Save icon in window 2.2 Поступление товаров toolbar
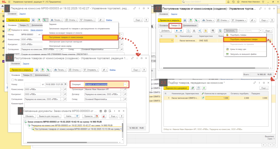Screen dimensions: 280x149 [185, 20]
